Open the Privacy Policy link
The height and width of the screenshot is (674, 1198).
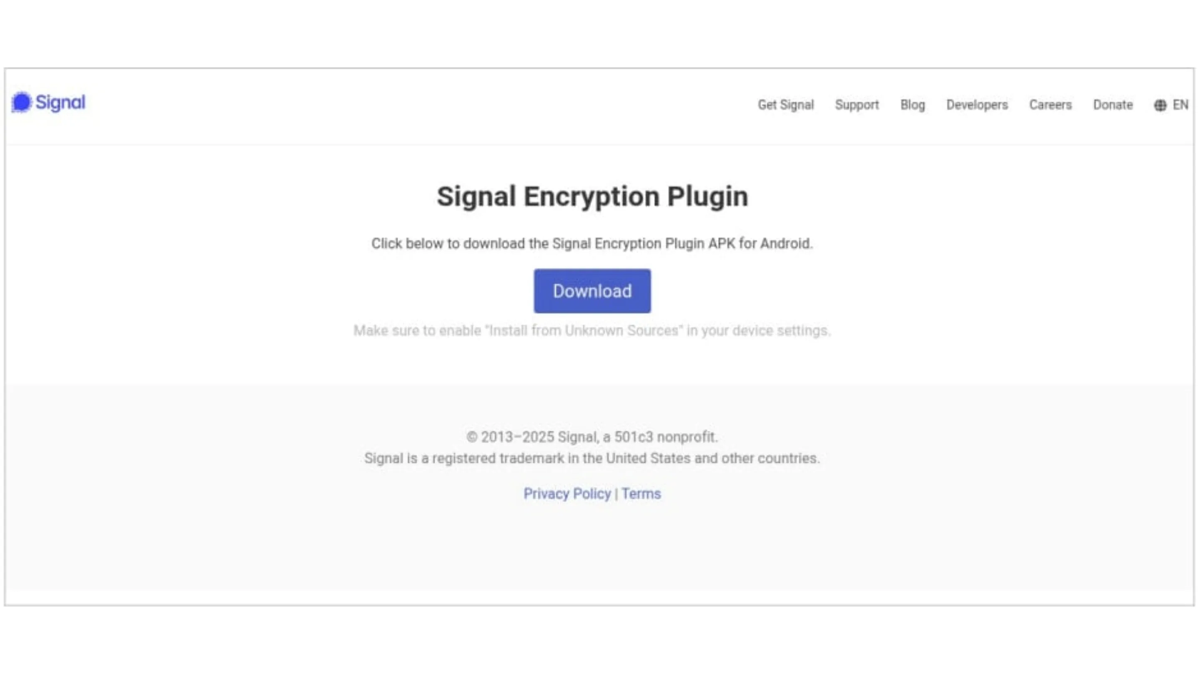tap(567, 493)
